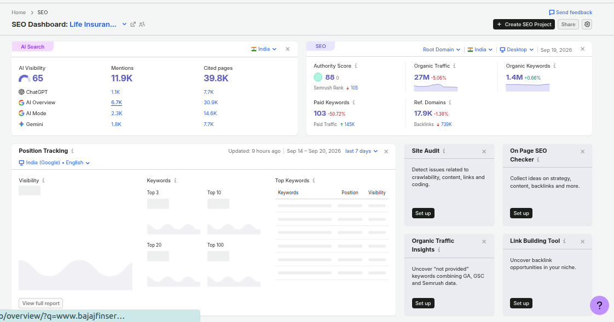Click the Organic Traffic info icon
The image size is (614, 322).
coord(454,66)
